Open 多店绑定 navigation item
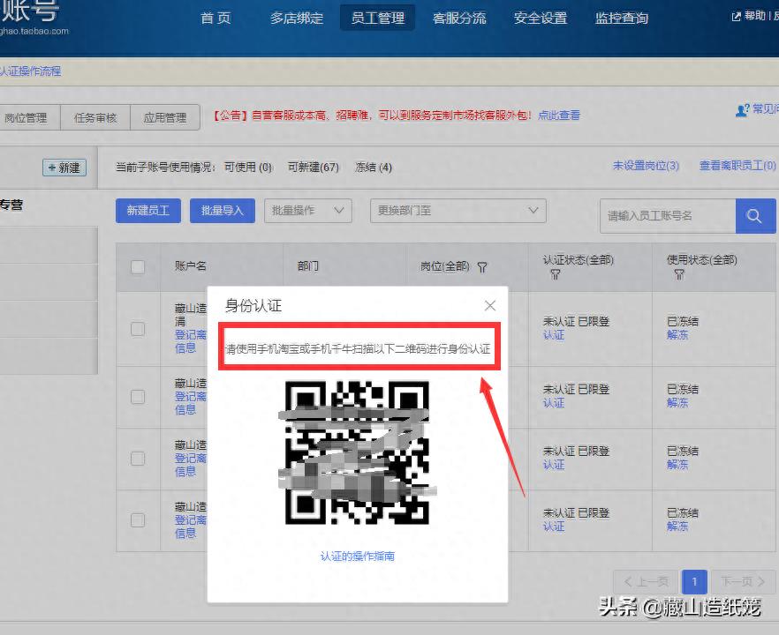The height and width of the screenshot is (635, 779). 297,19
